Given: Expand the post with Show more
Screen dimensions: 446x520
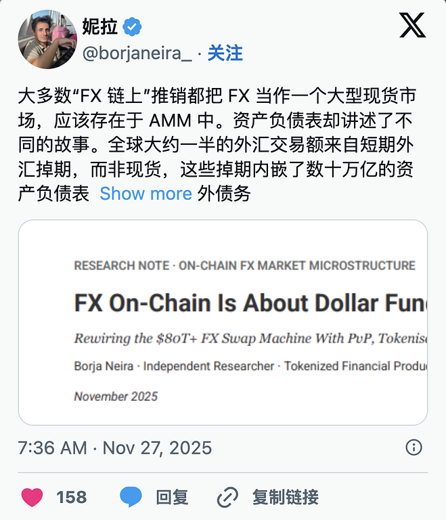Looking at the screenshot, I should pos(146,194).
